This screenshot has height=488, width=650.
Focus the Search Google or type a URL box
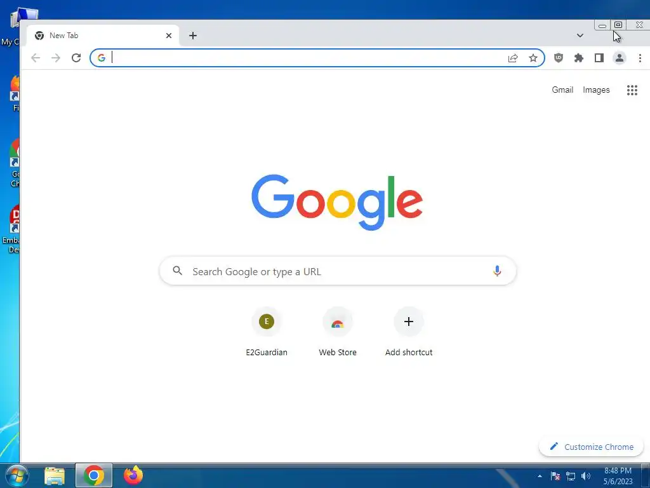[x=338, y=271]
